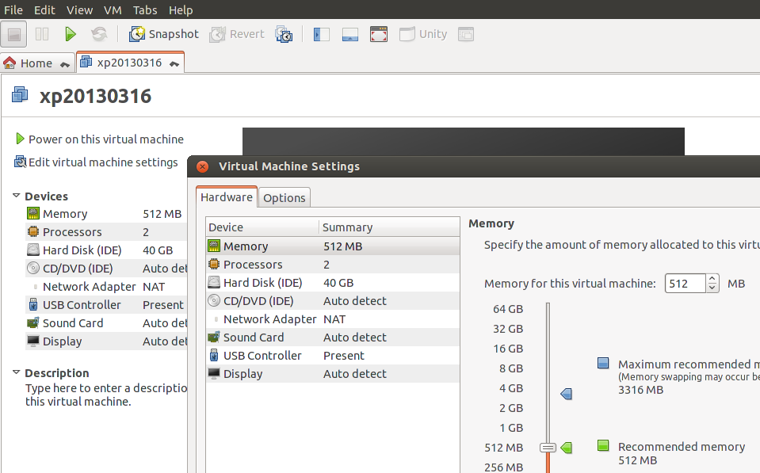Select CD/DVD (IDE) in settings list
This screenshot has width=760, height=473.
[333, 301]
